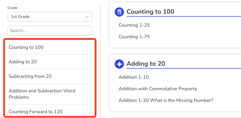Screen dimensions: 241x118
Task: Open Addition with Commutative Property lesson
Action: (158, 89)
